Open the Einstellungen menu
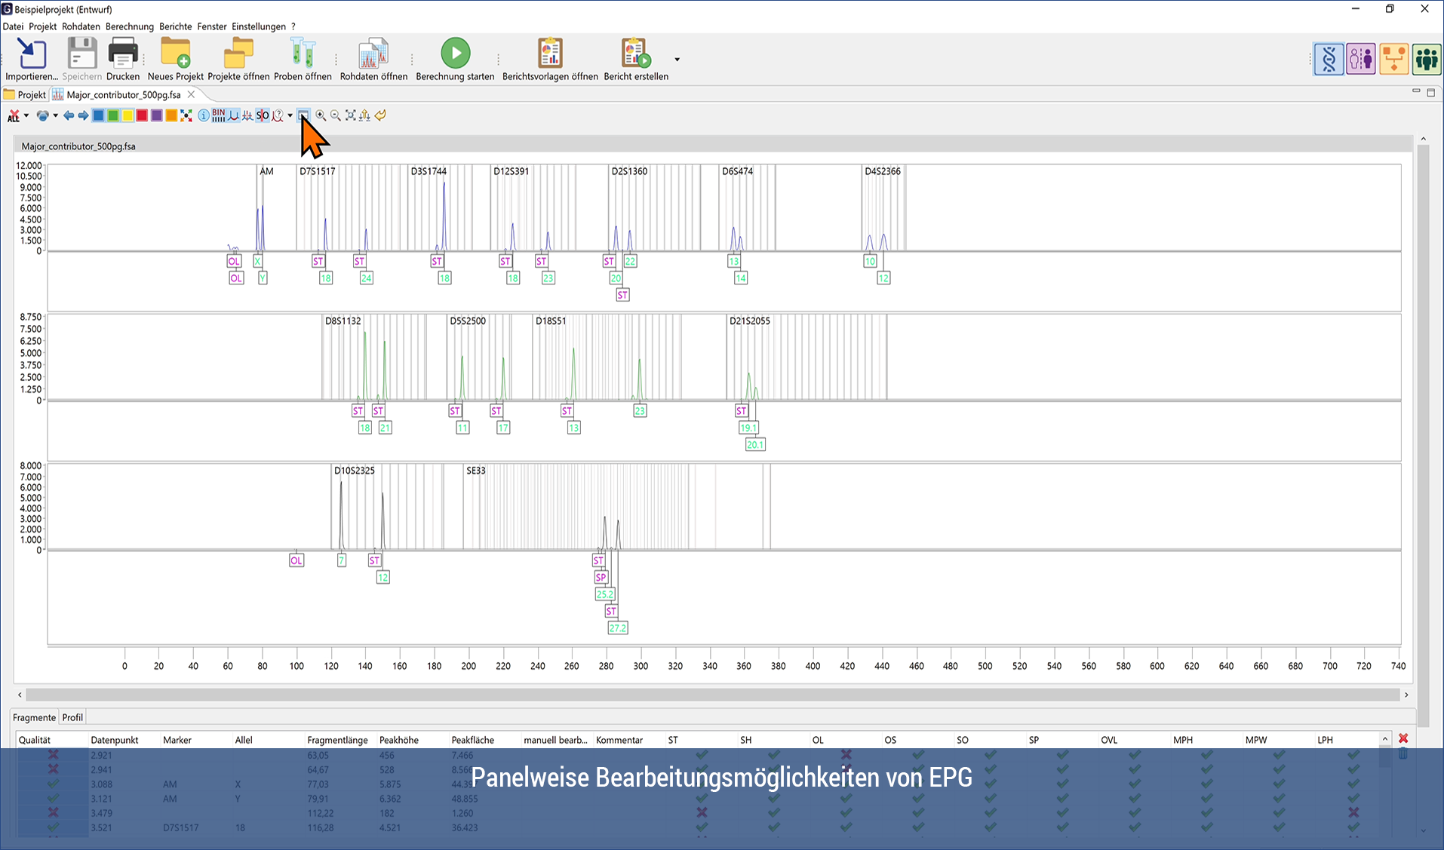 click(x=259, y=26)
